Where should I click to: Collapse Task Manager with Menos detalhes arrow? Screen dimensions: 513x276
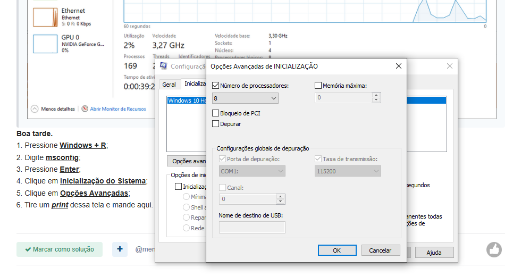pos(35,108)
